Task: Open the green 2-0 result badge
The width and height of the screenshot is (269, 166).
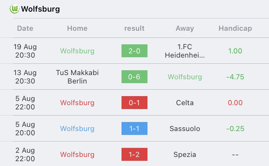Action: tap(134, 51)
